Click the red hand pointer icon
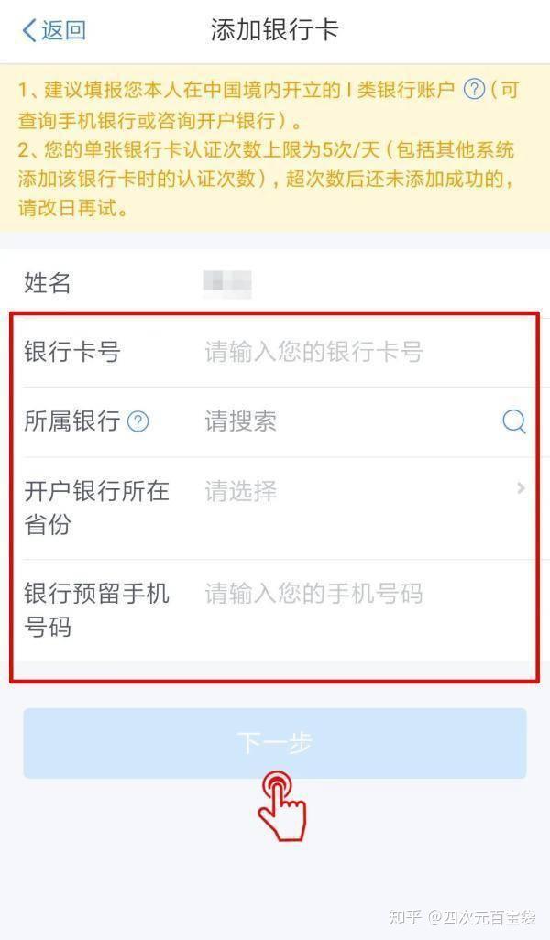The width and height of the screenshot is (550, 940). coord(281,806)
